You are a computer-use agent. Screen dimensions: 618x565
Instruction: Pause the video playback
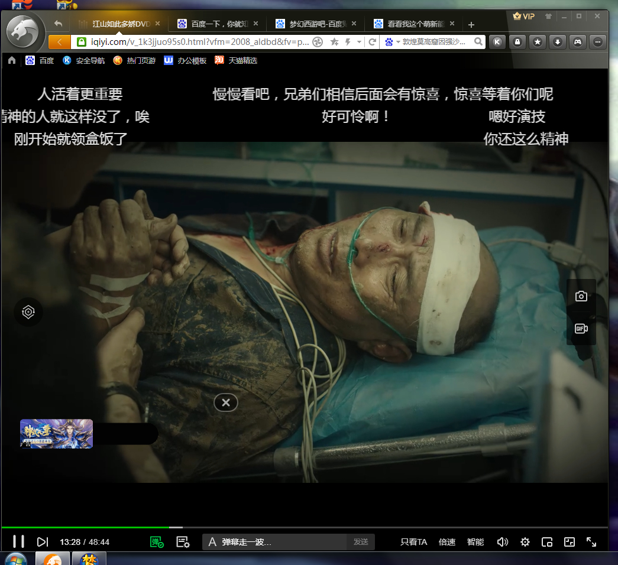18,541
